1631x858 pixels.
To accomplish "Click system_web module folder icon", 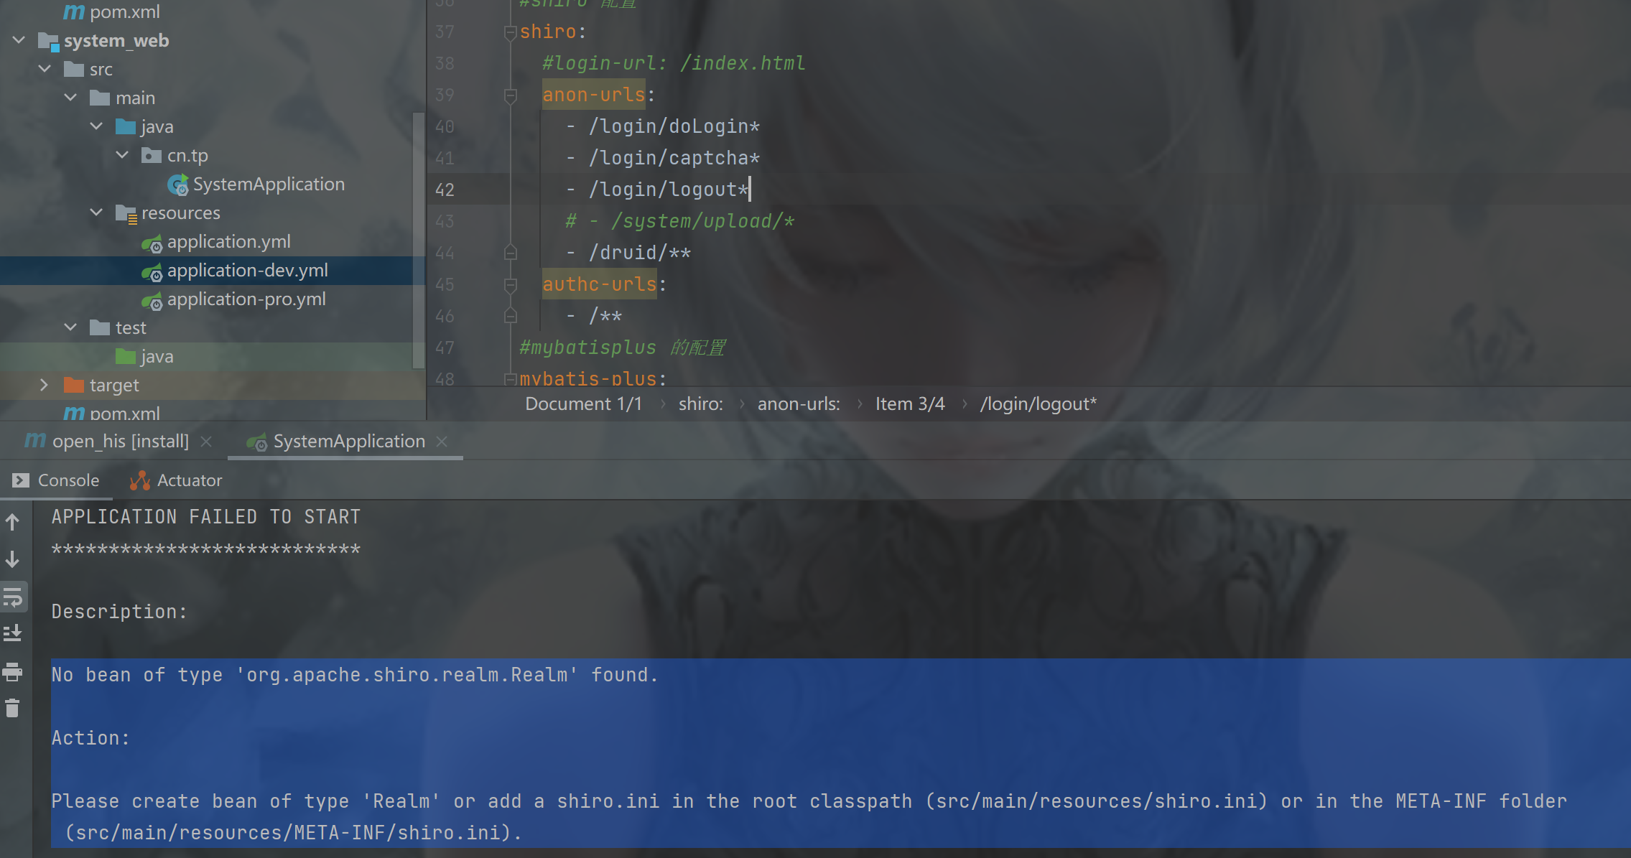I will pos(48,41).
